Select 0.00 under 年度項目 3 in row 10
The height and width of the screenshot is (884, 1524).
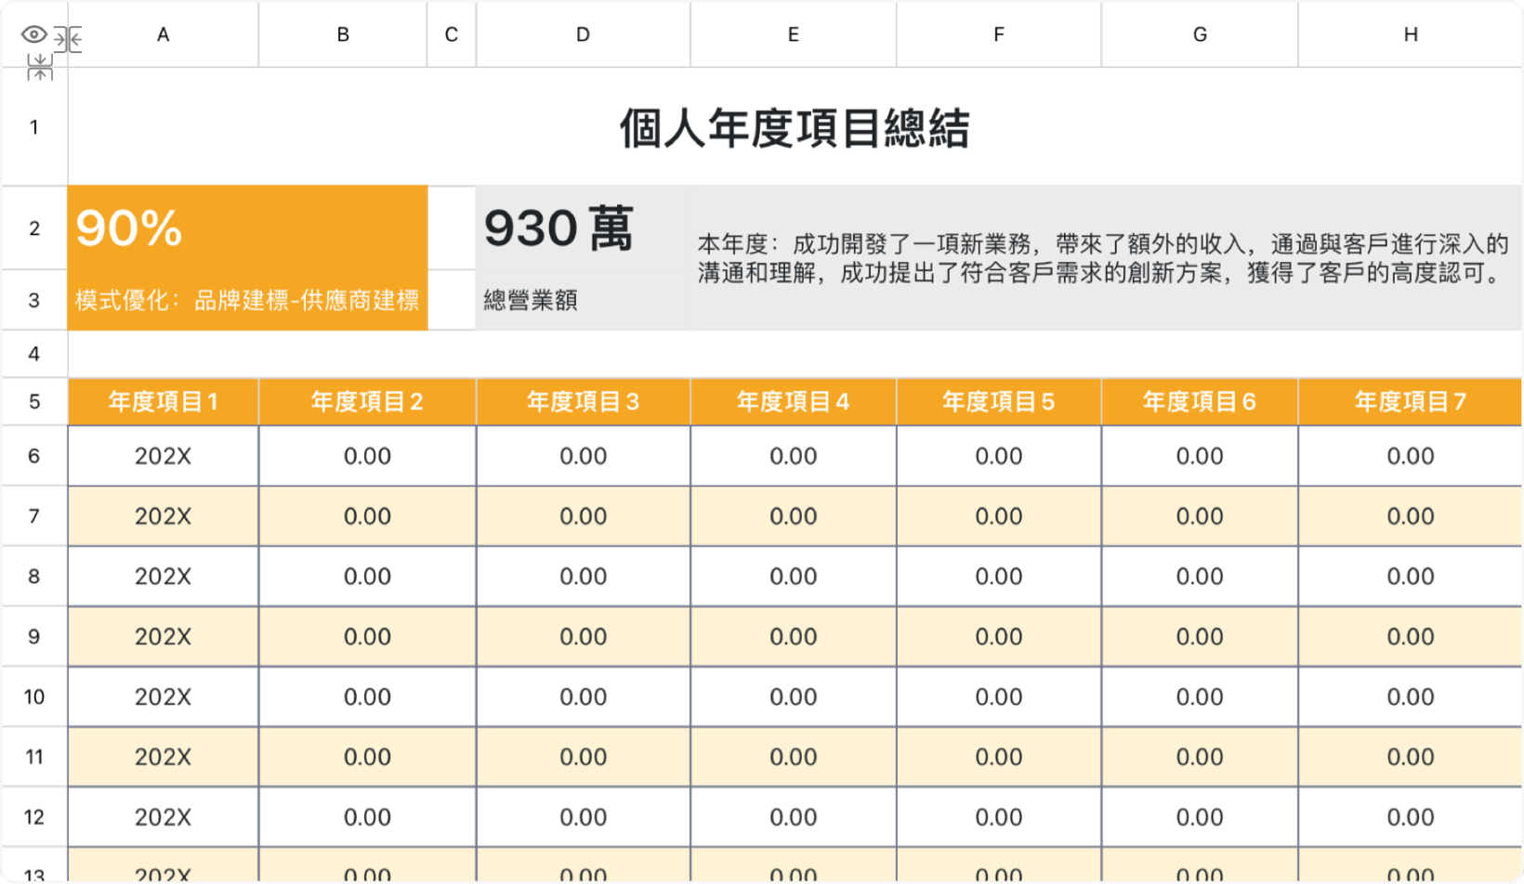pos(583,697)
